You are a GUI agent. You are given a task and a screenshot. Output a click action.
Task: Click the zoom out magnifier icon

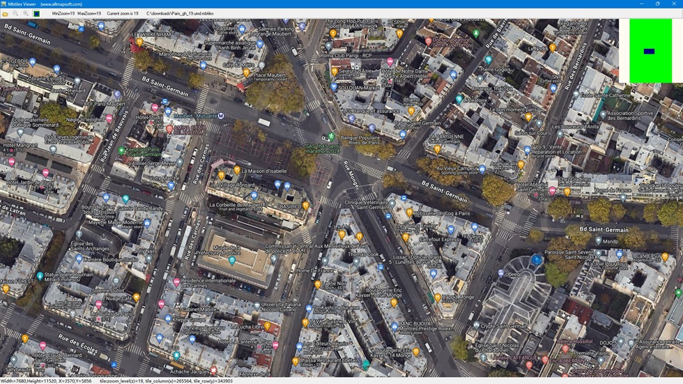15,14
